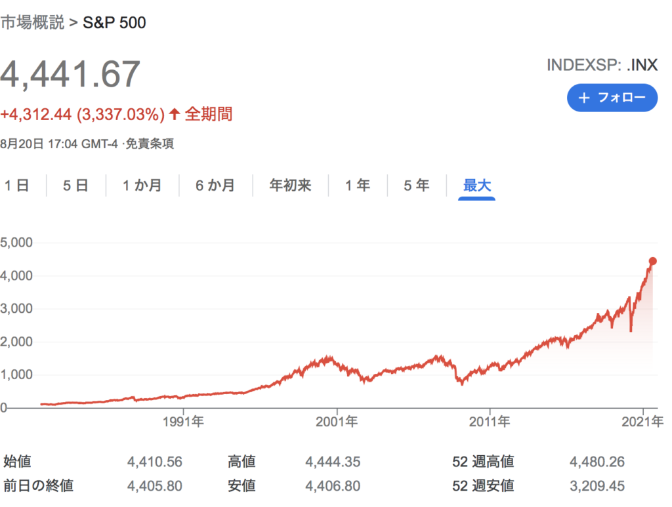Click the red up arrow icon

pos(174,114)
